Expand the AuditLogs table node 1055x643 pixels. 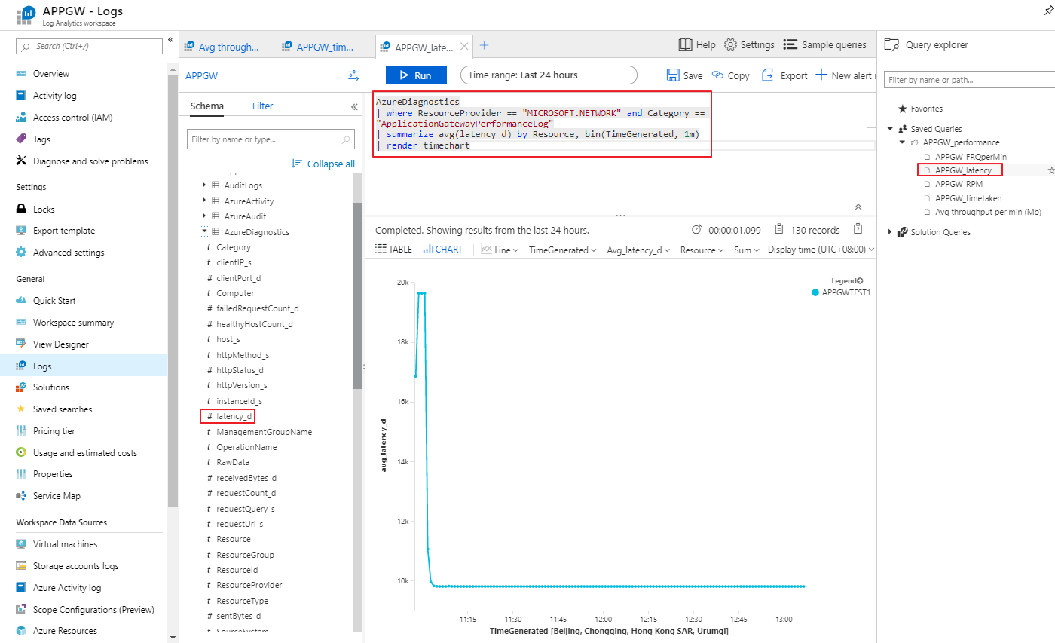tap(204, 185)
